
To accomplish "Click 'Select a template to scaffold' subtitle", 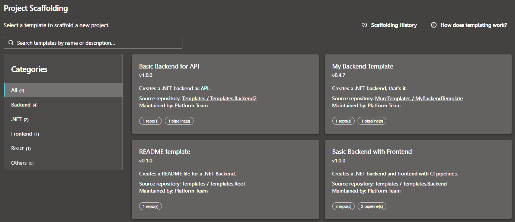I will click(x=57, y=25).
